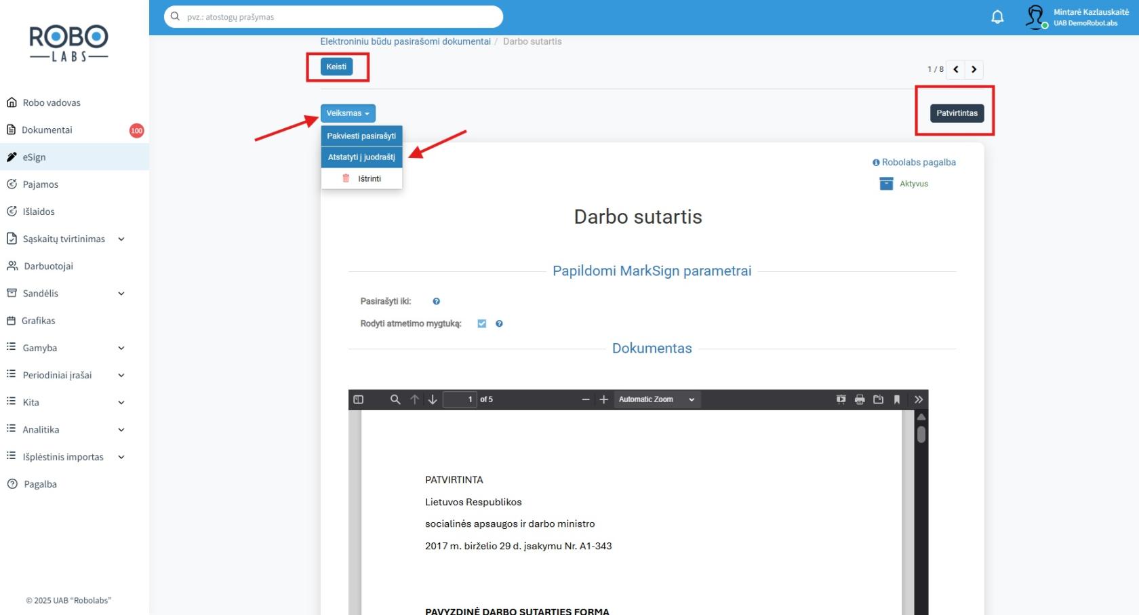Go to next document arrow
Viewport: 1139px width, 615px height.
(974, 69)
